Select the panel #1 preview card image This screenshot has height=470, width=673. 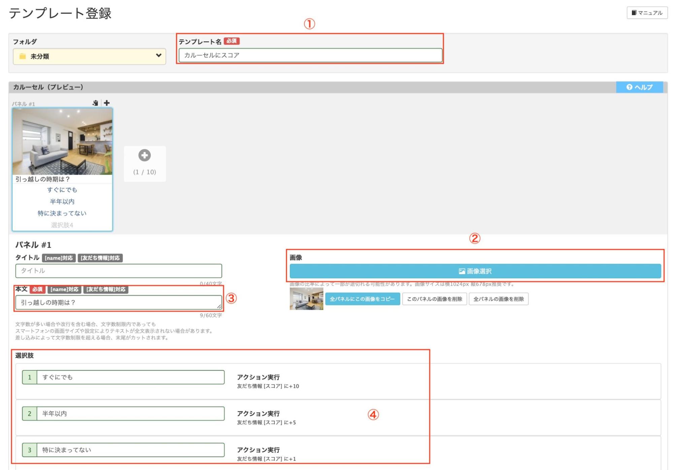(x=62, y=141)
